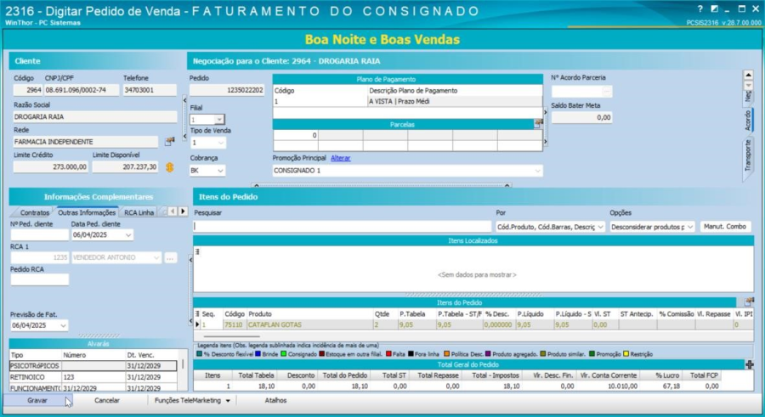Click the Razão Social DROGARIA RAIA field
The image size is (765, 417).
(x=95, y=117)
